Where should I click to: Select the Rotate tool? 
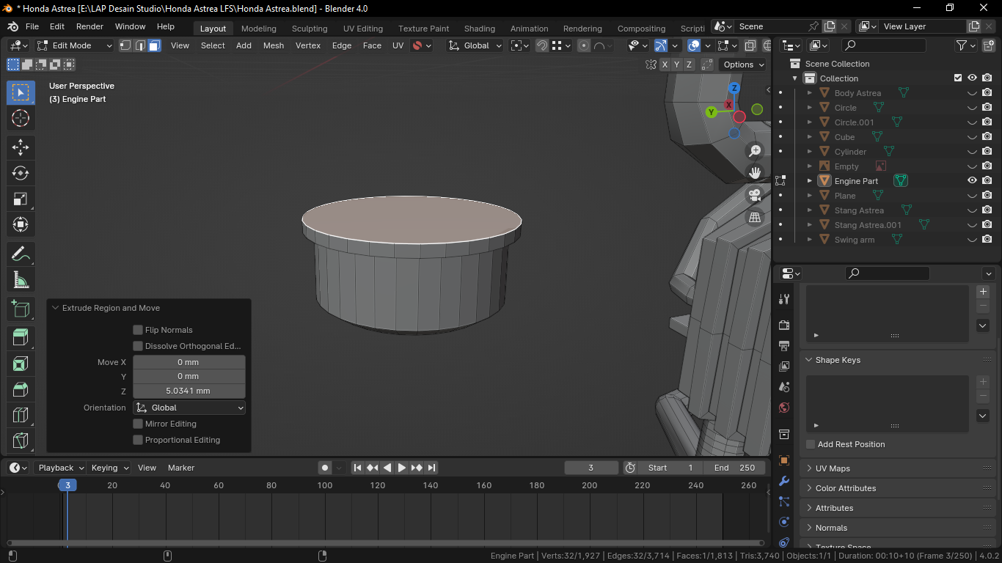(21, 173)
